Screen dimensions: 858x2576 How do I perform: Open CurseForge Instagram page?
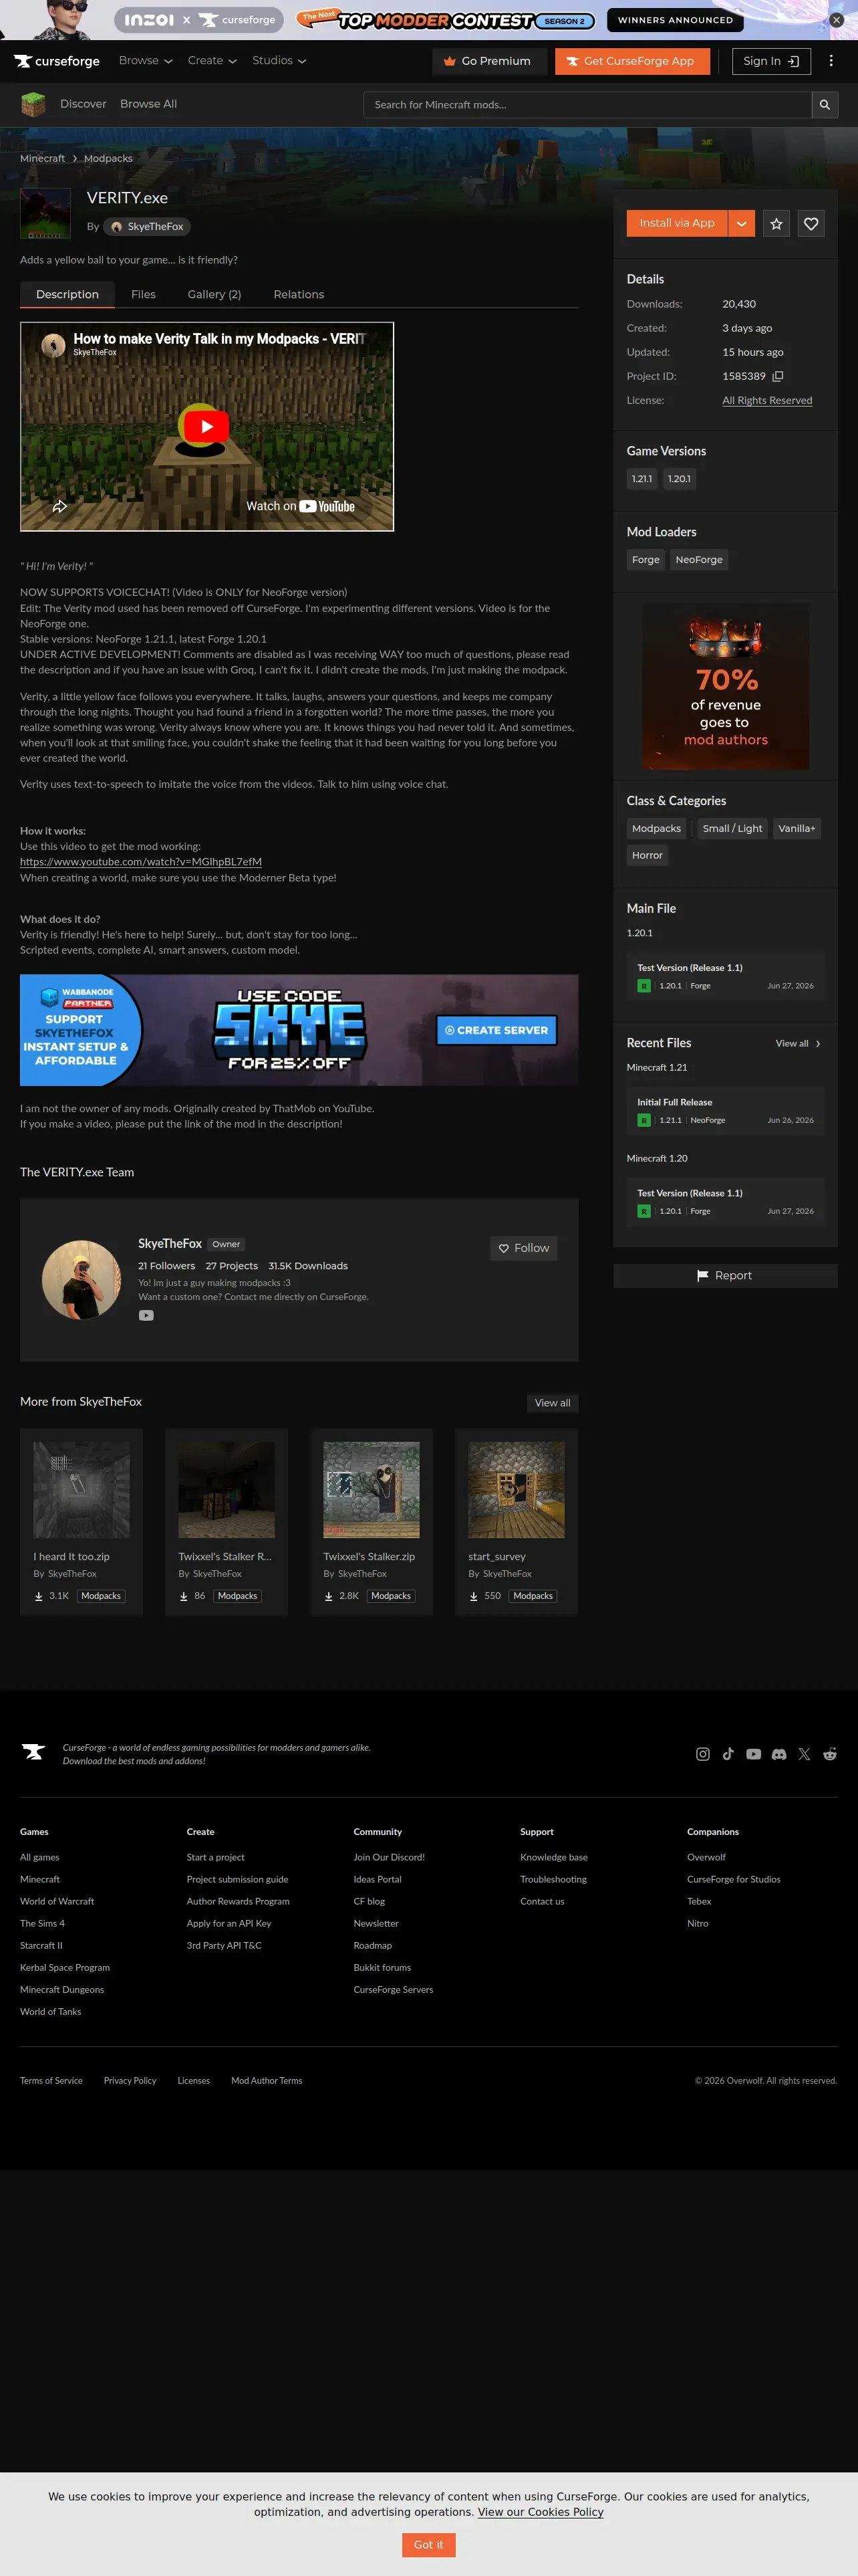[703, 1754]
